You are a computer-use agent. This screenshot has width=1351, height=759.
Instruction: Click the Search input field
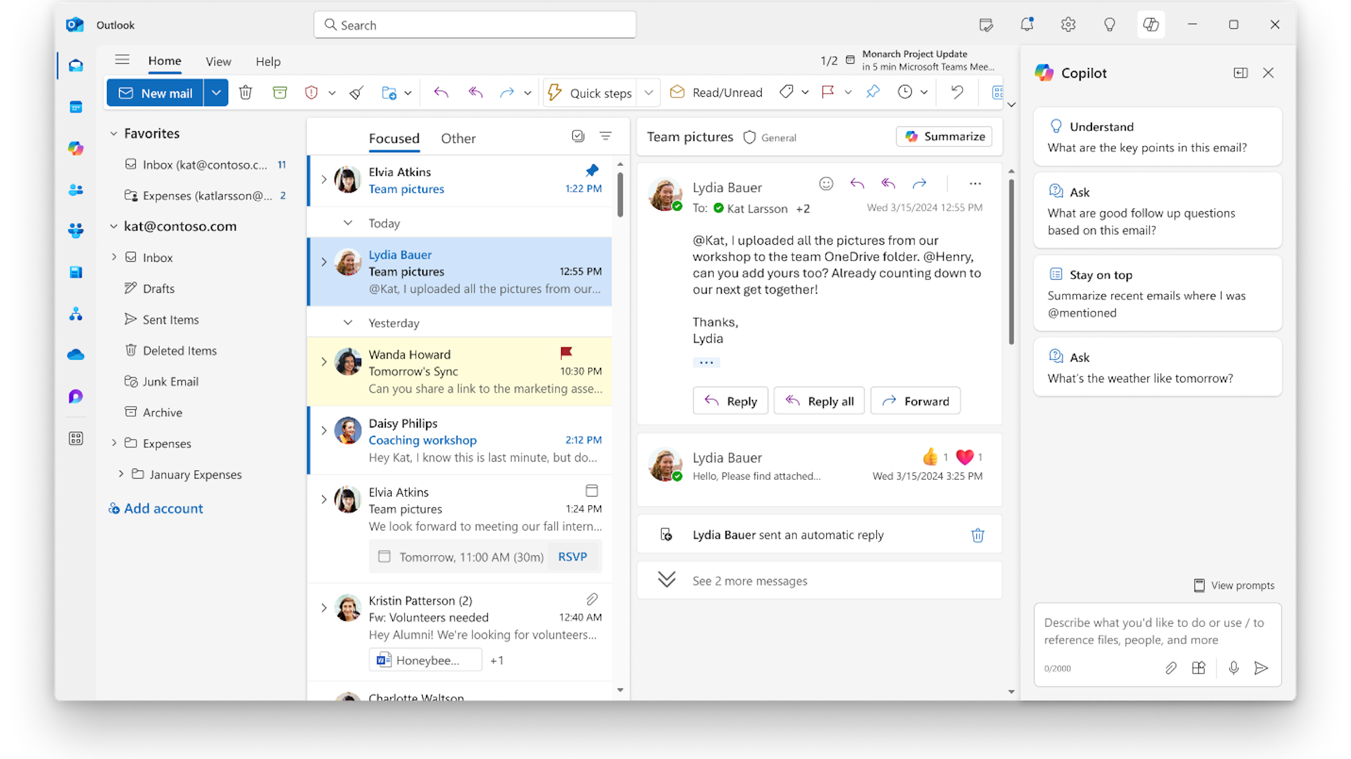click(475, 25)
